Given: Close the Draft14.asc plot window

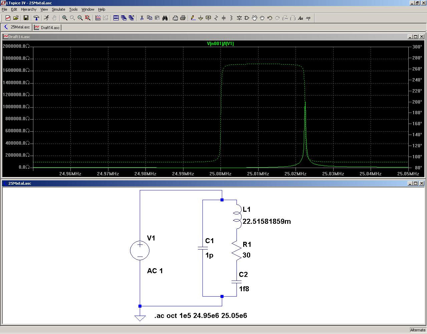Looking at the screenshot, I should (x=422, y=36).
